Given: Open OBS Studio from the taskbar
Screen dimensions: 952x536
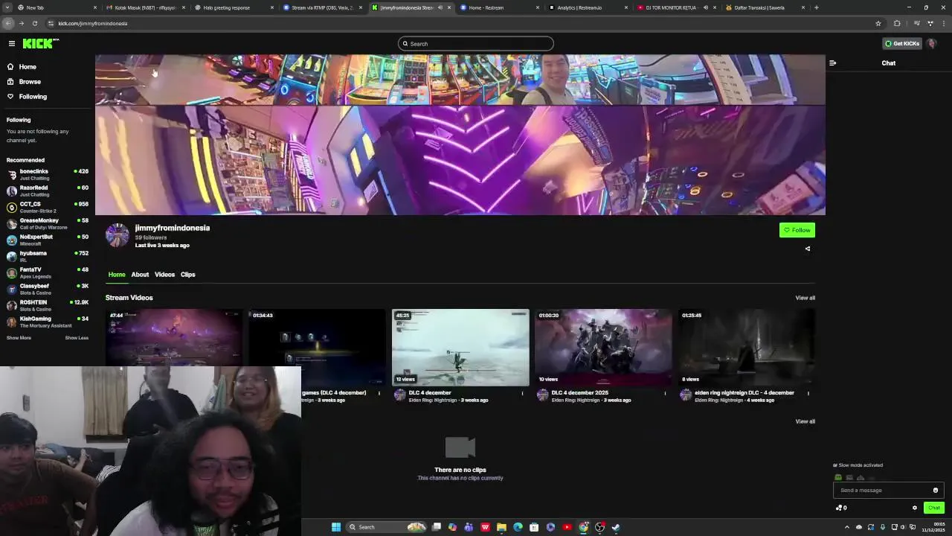Looking at the screenshot, I should 599,527.
